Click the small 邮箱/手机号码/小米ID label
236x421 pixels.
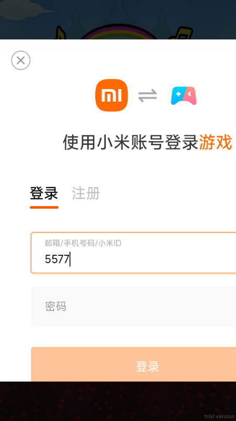(83, 243)
